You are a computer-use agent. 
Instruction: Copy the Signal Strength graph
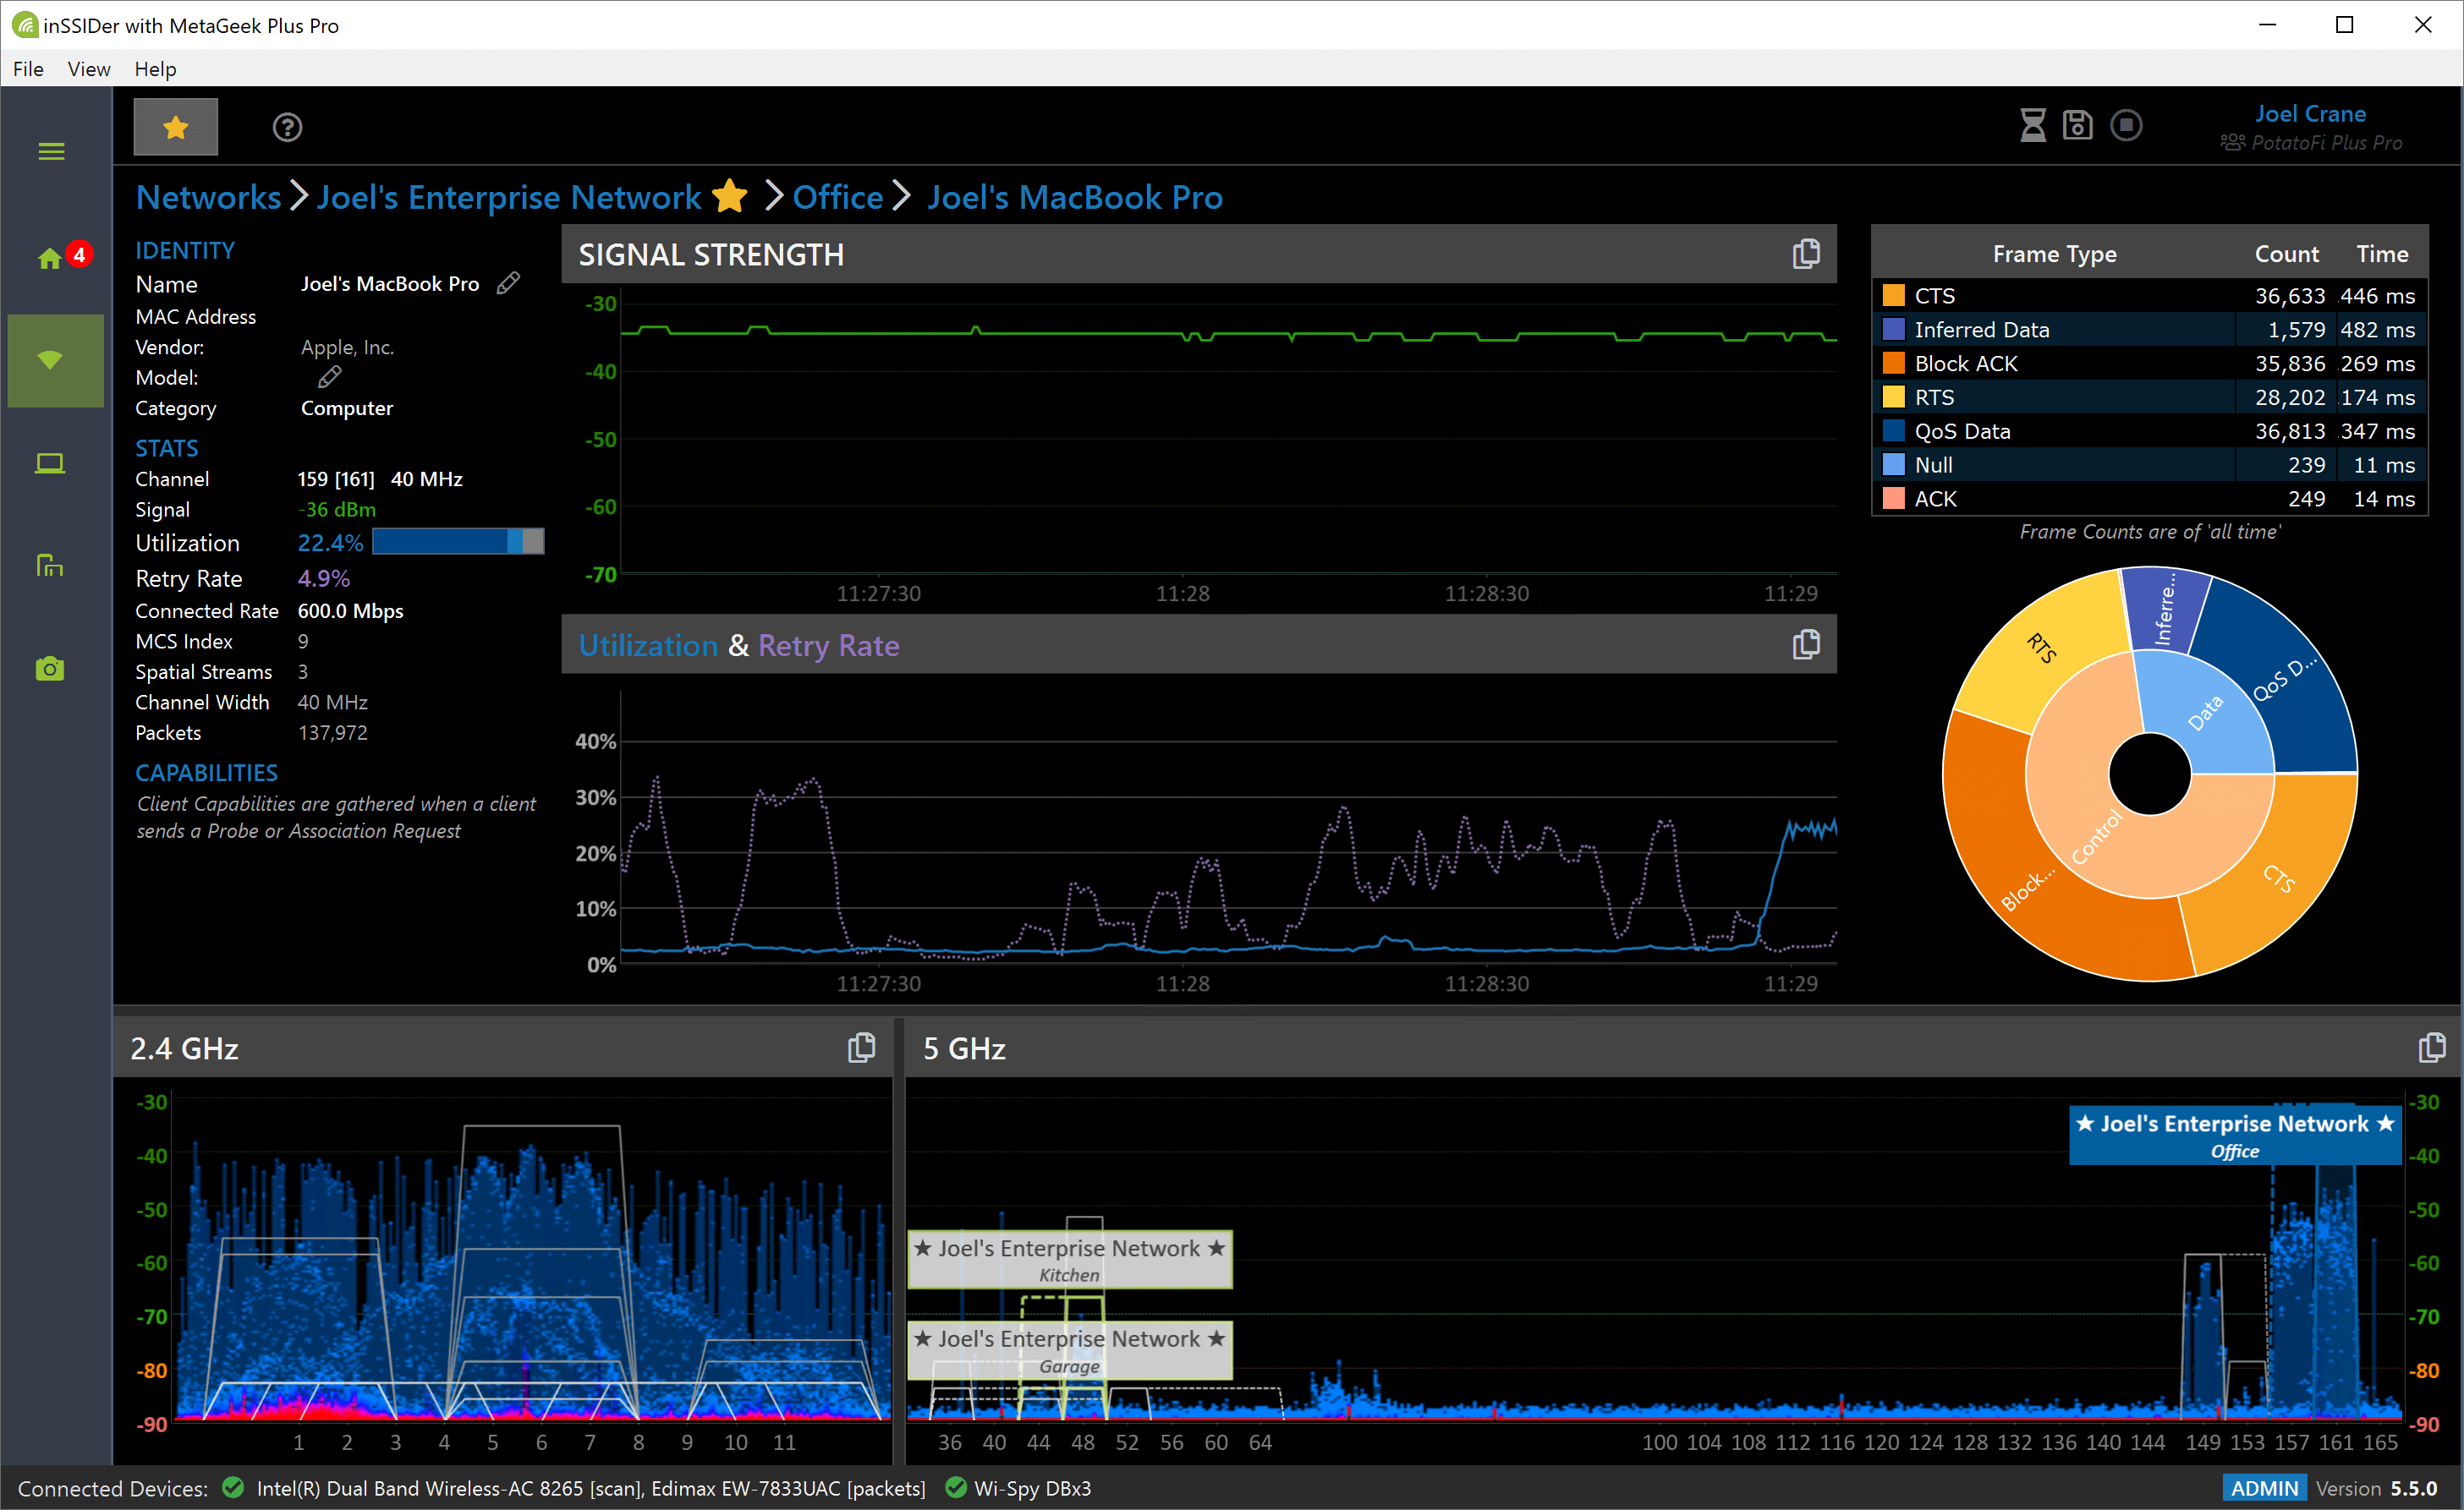(1806, 254)
